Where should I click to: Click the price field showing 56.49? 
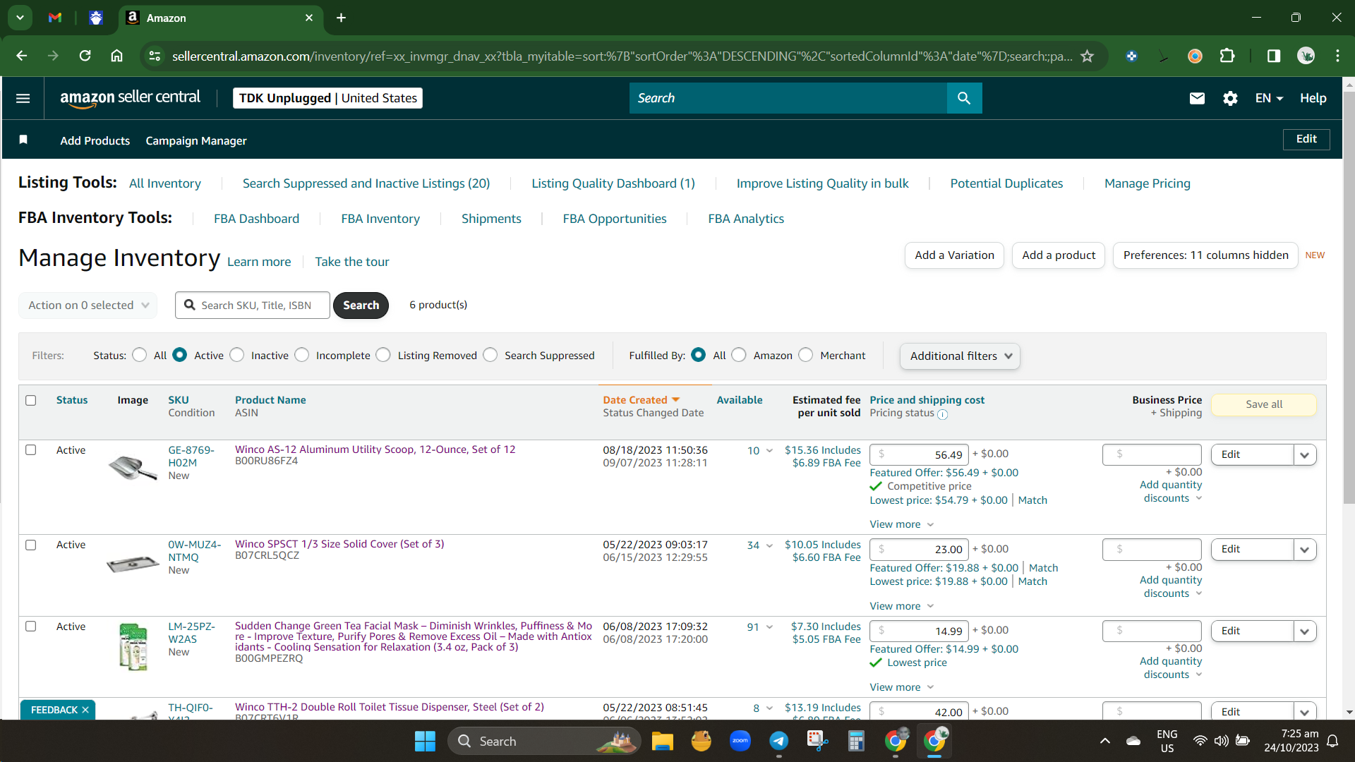click(x=919, y=454)
